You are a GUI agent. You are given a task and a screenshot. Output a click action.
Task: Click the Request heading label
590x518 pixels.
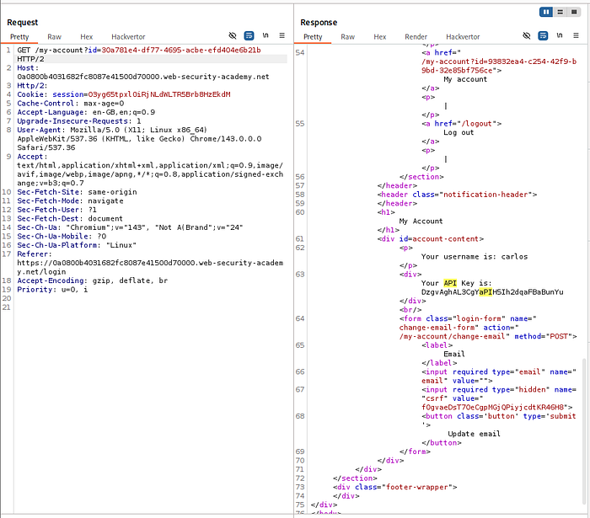pyautogui.click(x=22, y=23)
